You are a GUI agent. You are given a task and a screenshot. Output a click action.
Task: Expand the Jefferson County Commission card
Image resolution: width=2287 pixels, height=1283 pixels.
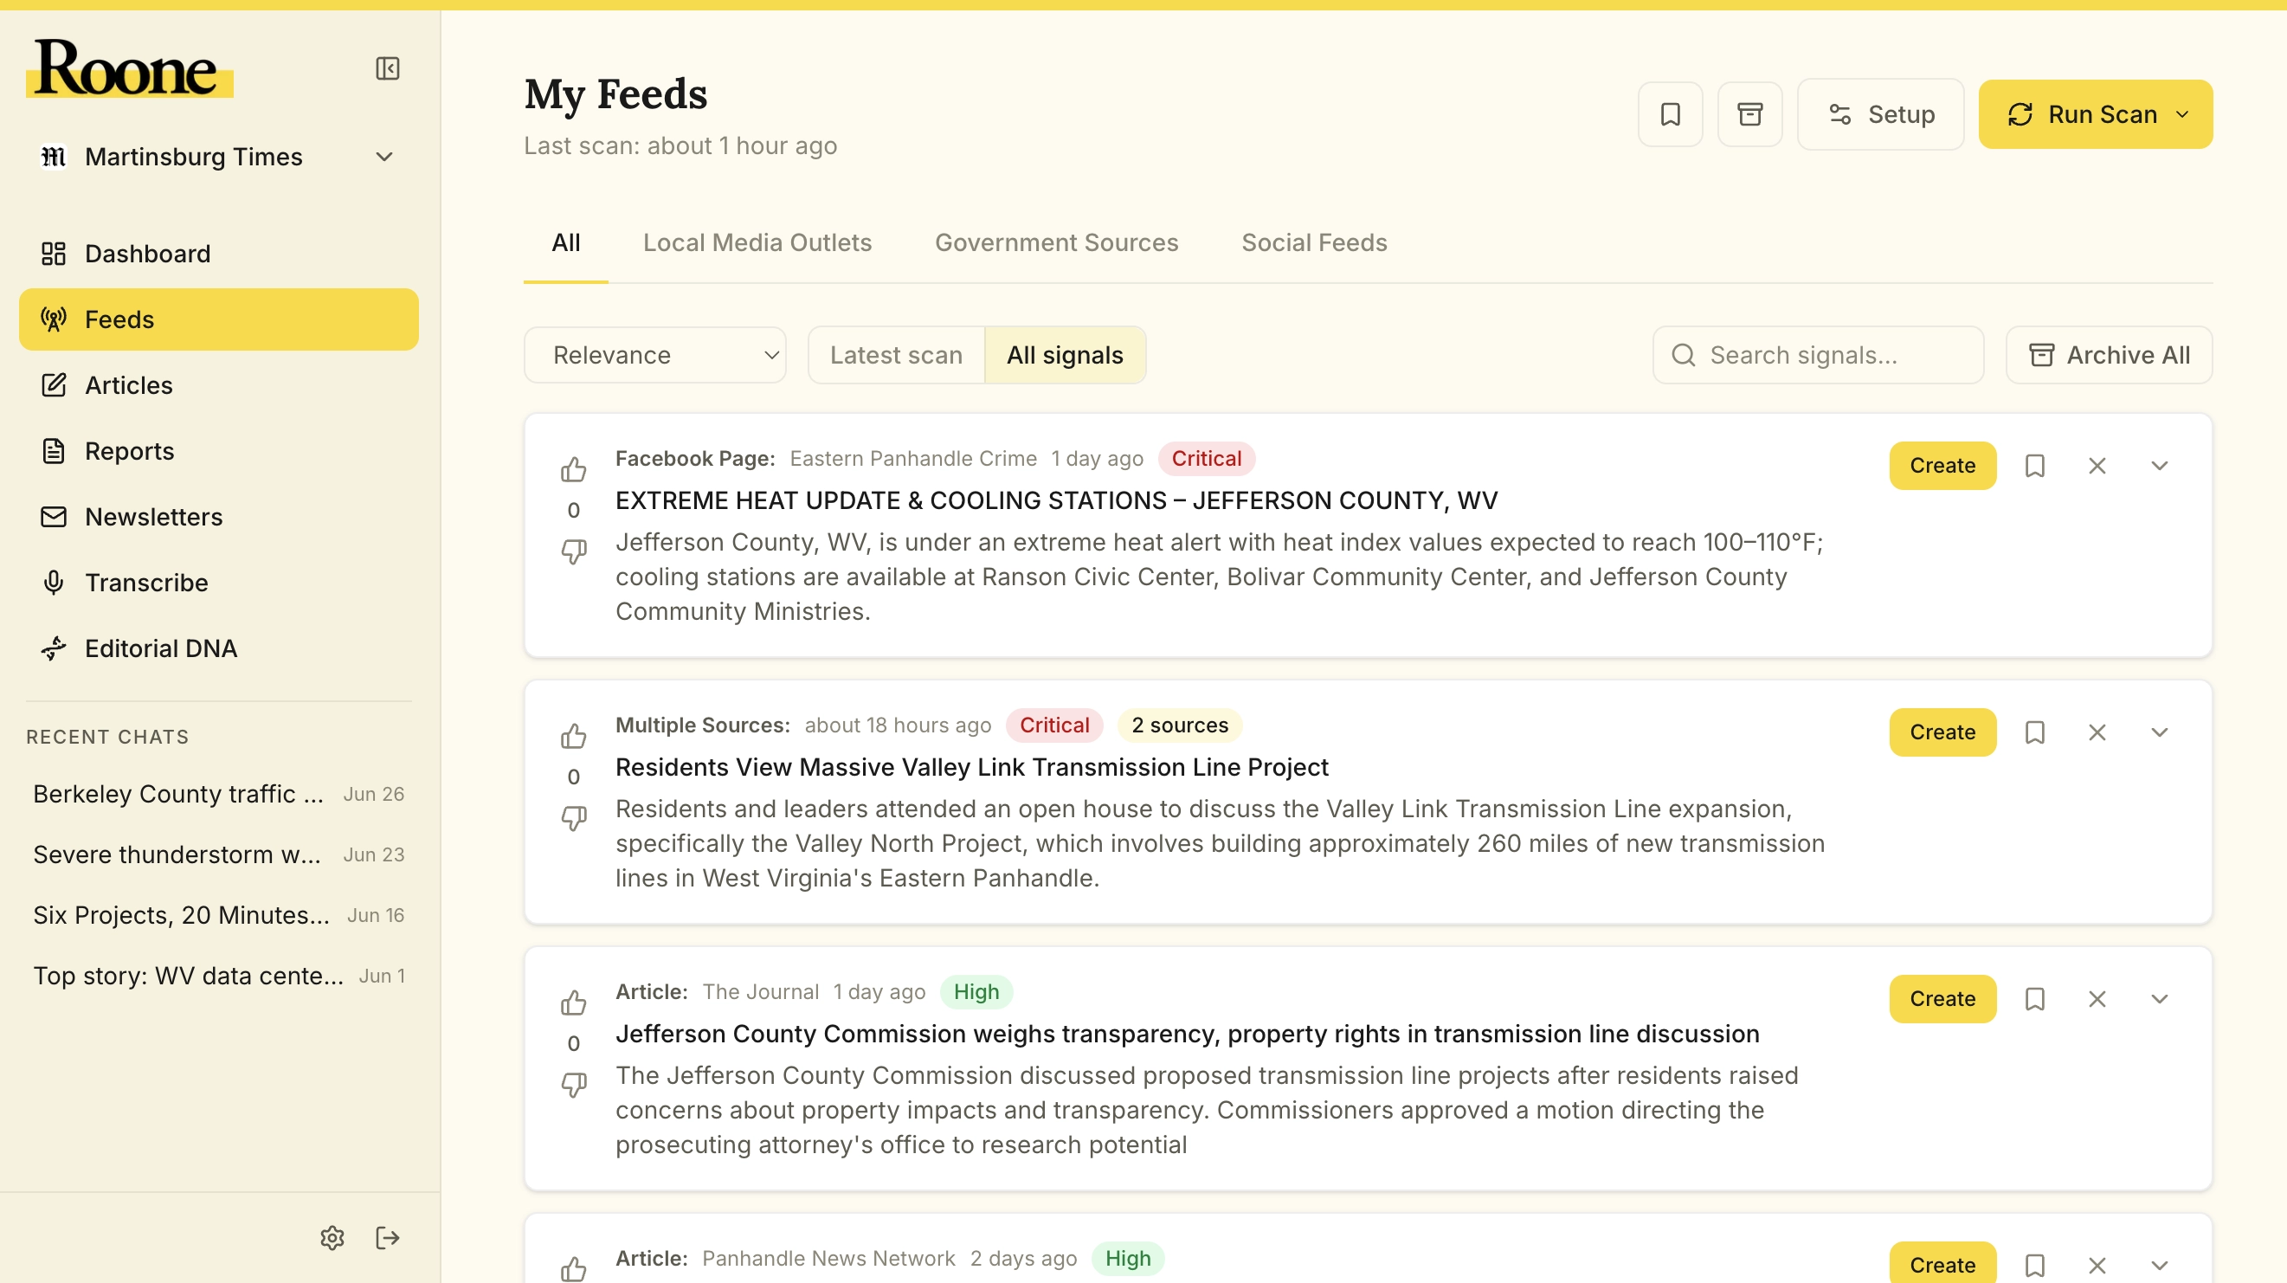click(x=2159, y=999)
